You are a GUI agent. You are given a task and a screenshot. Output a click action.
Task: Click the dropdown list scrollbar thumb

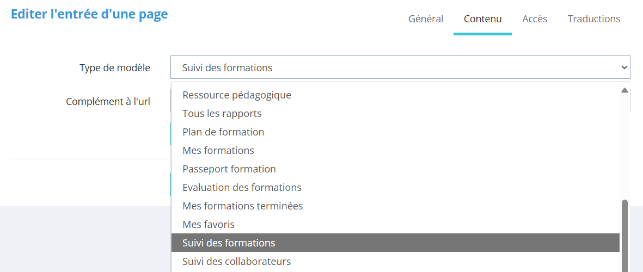(x=624, y=234)
